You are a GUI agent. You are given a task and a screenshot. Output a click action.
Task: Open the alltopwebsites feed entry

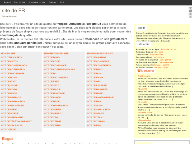144,120
